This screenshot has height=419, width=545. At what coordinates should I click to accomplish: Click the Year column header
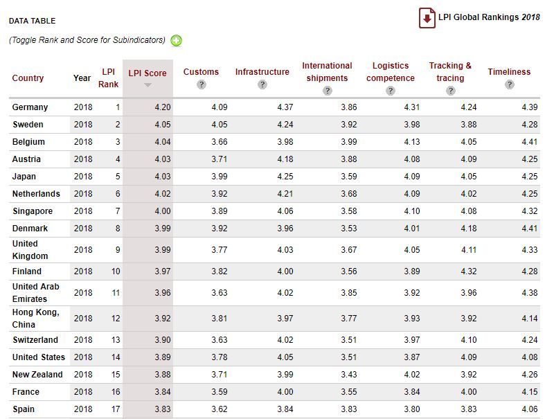(82, 78)
